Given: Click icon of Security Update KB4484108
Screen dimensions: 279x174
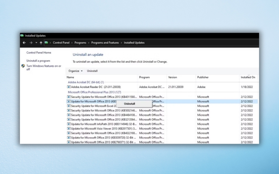Looking at the screenshot, I should pyautogui.click(x=69, y=115).
